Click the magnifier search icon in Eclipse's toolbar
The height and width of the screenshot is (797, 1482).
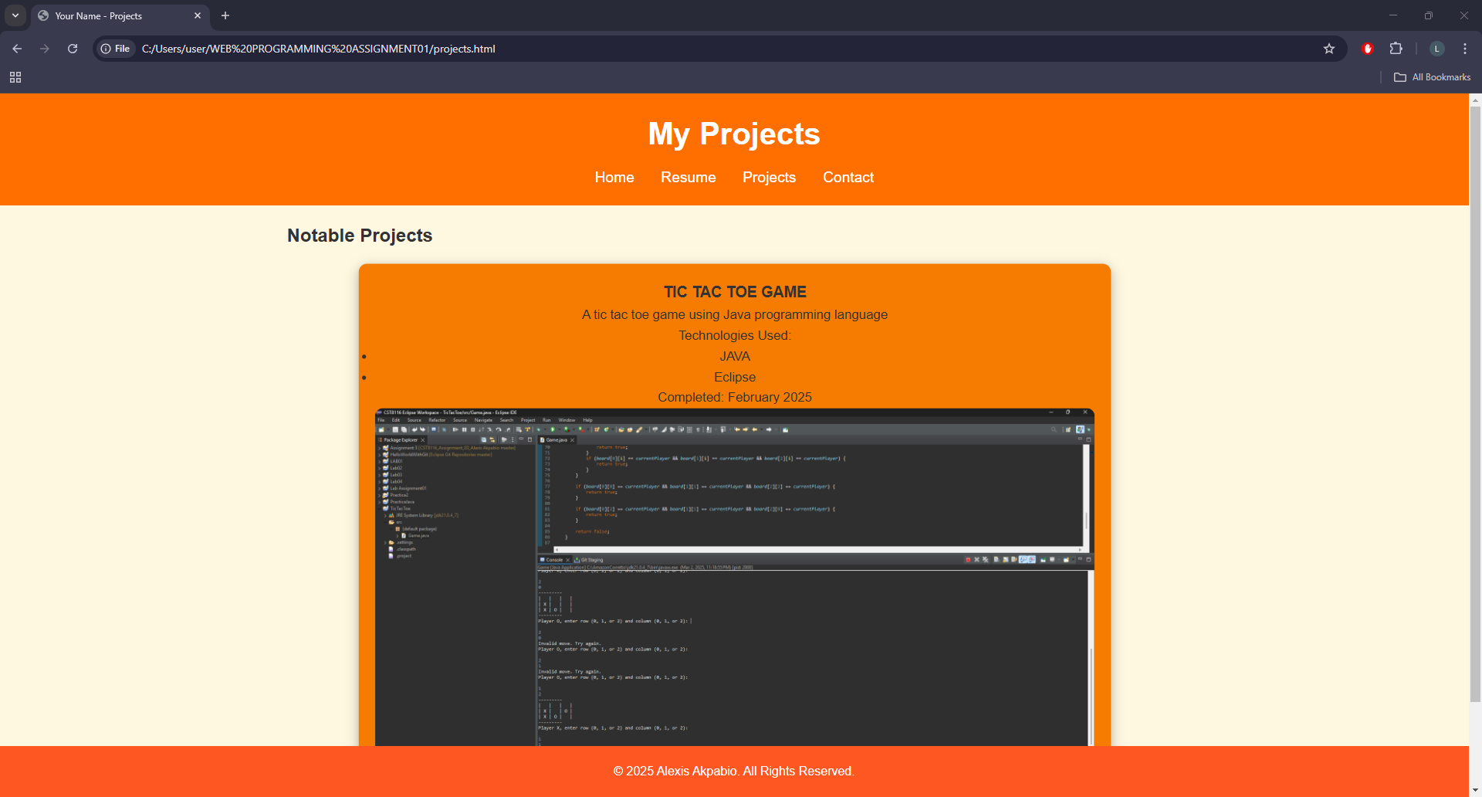[1052, 429]
